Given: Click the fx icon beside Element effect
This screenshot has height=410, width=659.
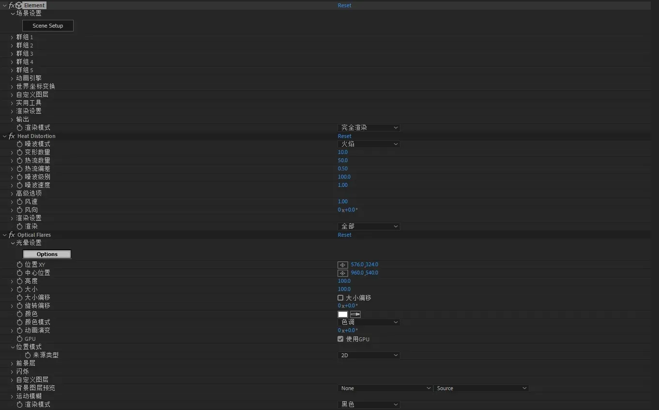Looking at the screenshot, I should pyautogui.click(x=12, y=5).
